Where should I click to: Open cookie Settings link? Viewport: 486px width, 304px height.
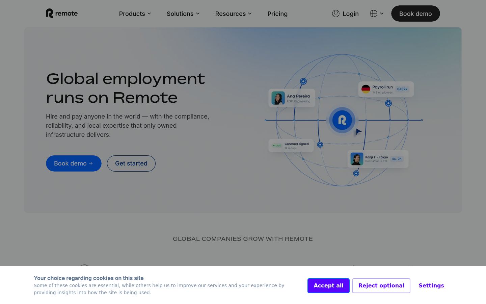[x=431, y=286]
